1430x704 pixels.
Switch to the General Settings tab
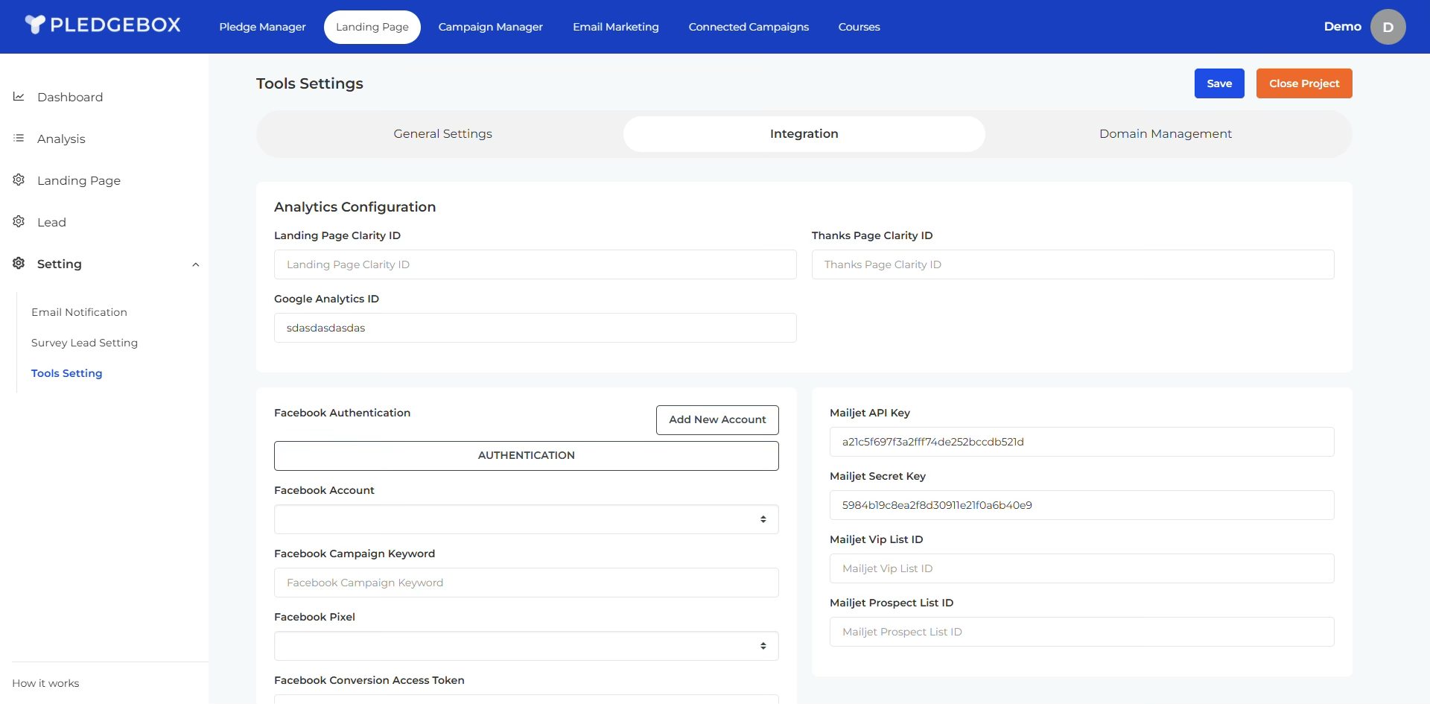(x=442, y=134)
